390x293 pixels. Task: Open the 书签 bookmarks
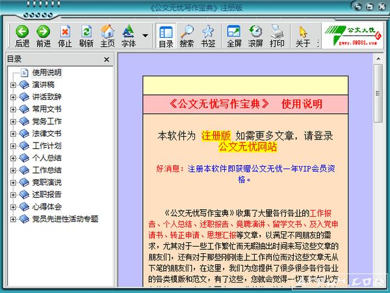click(208, 36)
